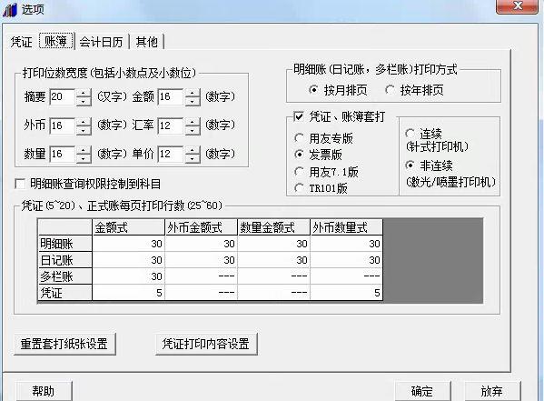Decrease the 金额 width with the down arrow
Screen dimensions: 544x401
coord(193,102)
